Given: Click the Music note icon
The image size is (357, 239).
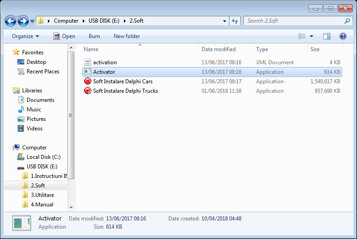Looking at the screenshot, I should coord(21,110).
